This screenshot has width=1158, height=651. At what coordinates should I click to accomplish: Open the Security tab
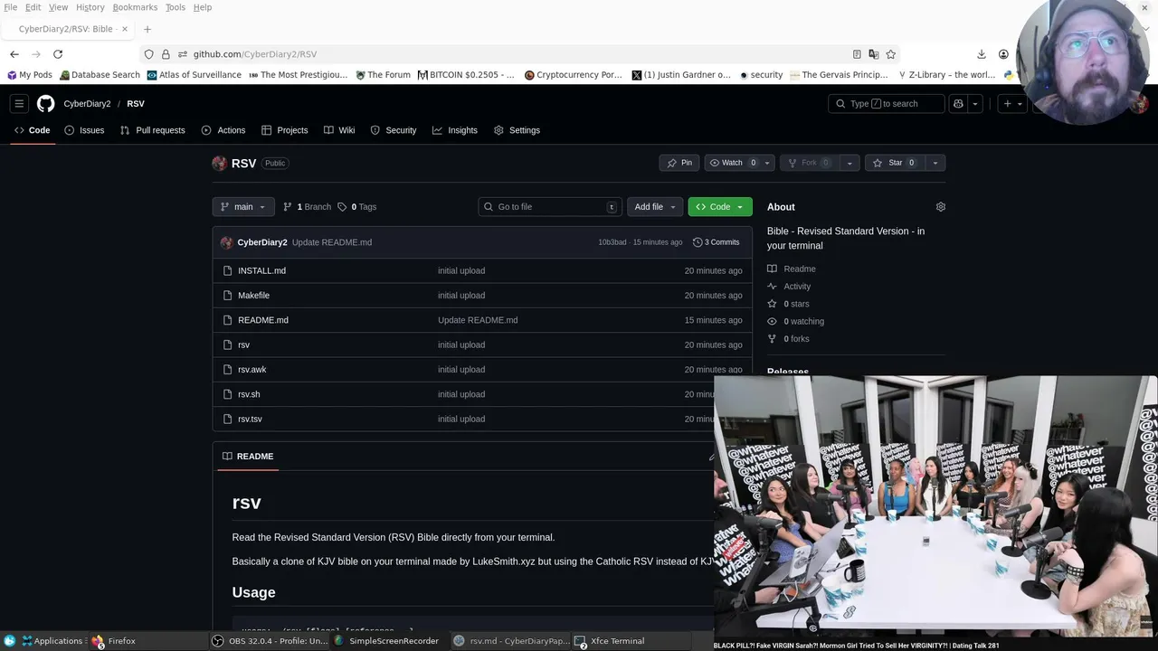394,130
